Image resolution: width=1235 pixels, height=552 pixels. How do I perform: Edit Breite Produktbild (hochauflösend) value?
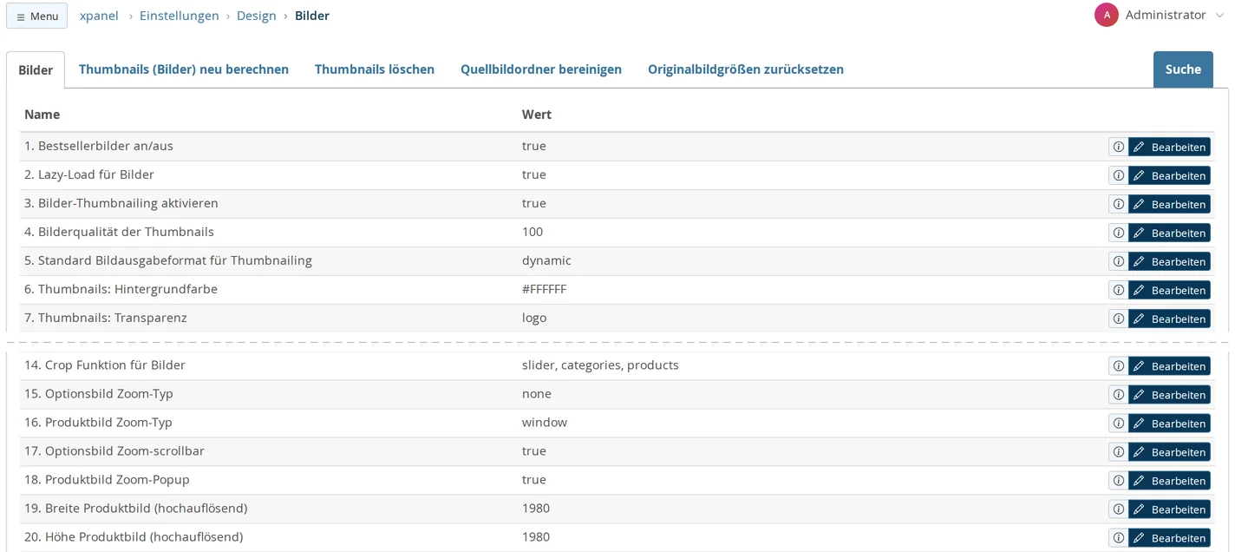coord(1169,509)
